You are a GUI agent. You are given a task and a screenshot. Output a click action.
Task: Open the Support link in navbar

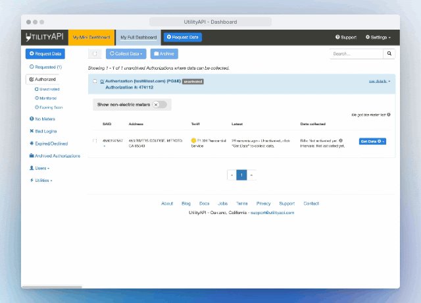[346, 37]
